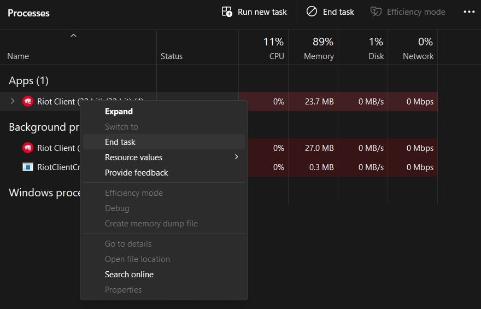
Task: Click the Run new task icon
Action: (x=227, y=11)
